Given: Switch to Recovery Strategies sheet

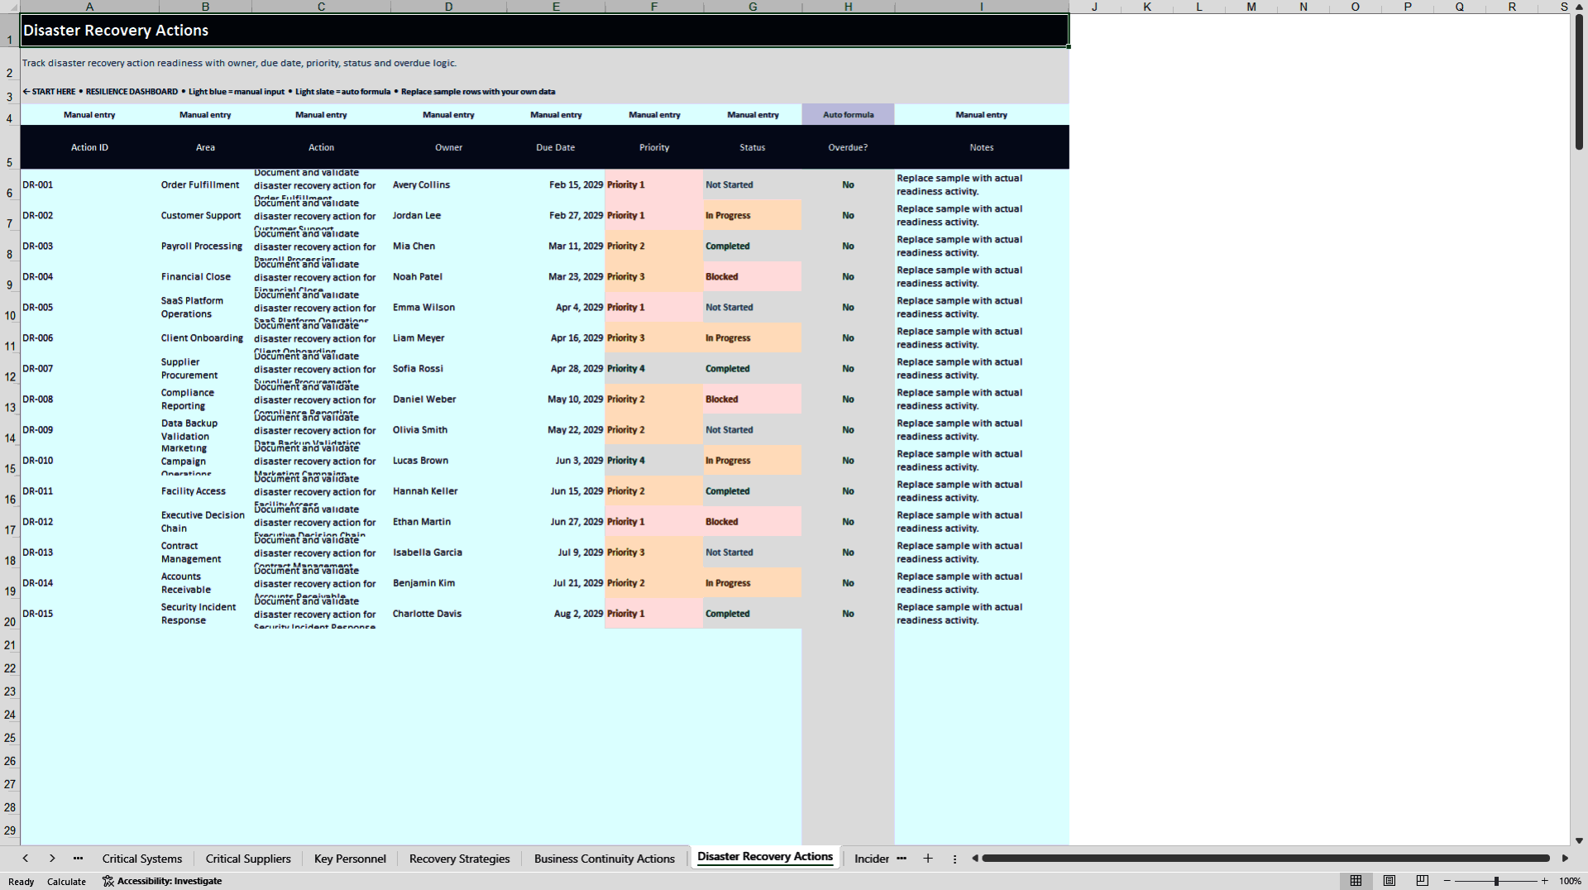Looking at the screenshot, I should tap(459, 859).
